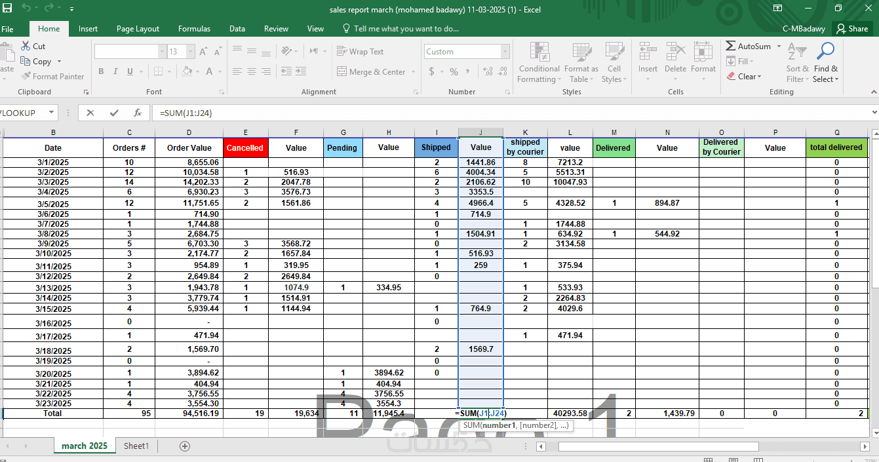The height and width of the screenshot is (462, 879).
Task: Open Font Color dropdown arrow
Action: pyautogui.click(x=220, y=71)
